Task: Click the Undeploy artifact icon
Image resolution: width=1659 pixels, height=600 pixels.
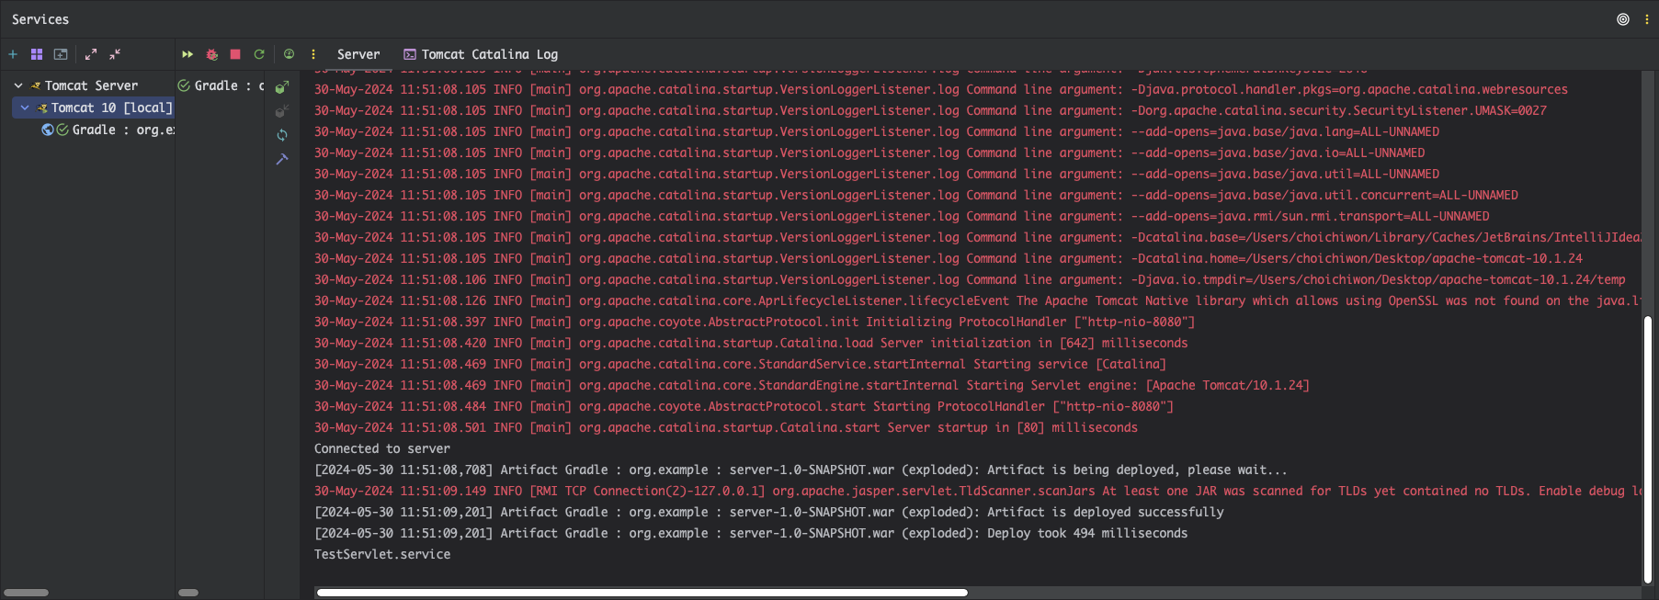Action: (282, 111)
